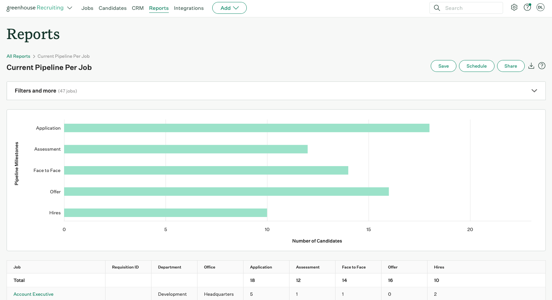Follow the All Reports breadcrumb link
The image size is (552, 300).
(18, 56)
